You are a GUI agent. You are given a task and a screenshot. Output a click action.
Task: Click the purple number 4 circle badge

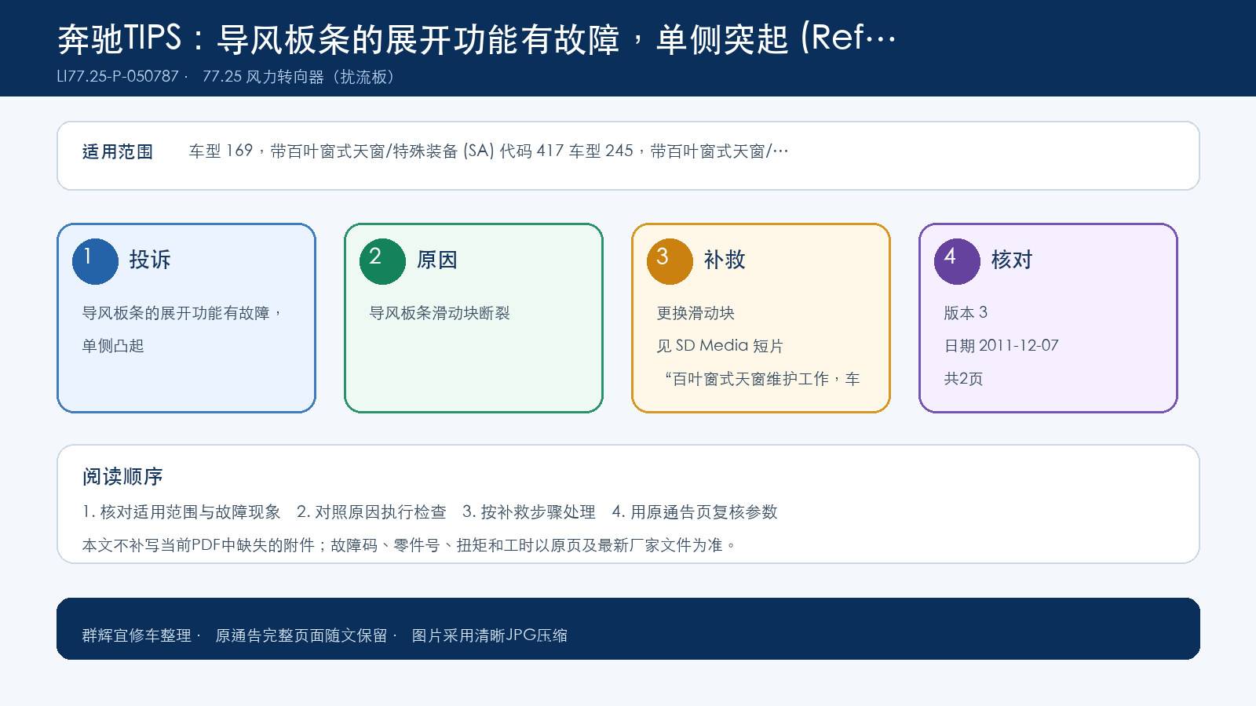[x=957, y=261]
